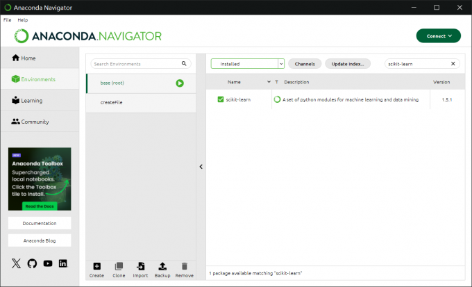Open the X (Twitter) social icon
This screenshot has width=472, height=287.
click(x=16, y=263)
